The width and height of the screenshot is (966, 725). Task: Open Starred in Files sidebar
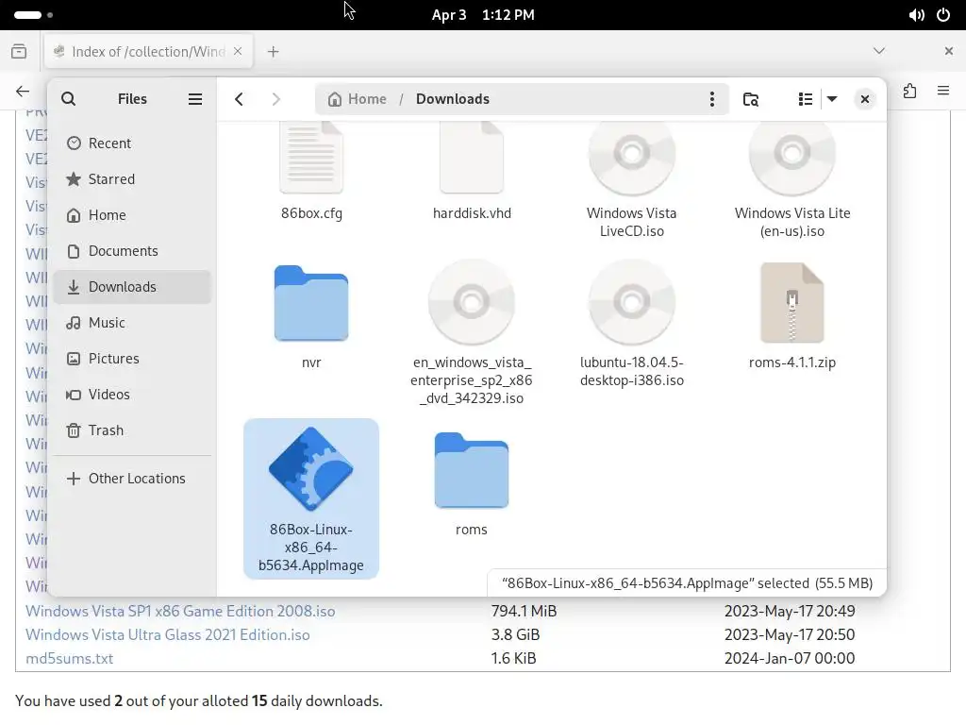[x=132, y=178]
